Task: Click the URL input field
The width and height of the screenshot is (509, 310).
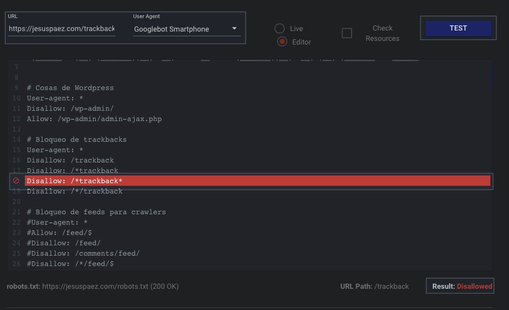Action: [x=62, y=29]
